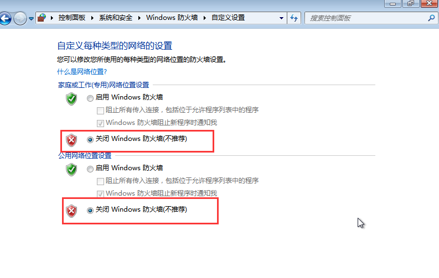439x278 pixels.
Task: Open the address bar history dropdown
Action: [x=281, y=18]
